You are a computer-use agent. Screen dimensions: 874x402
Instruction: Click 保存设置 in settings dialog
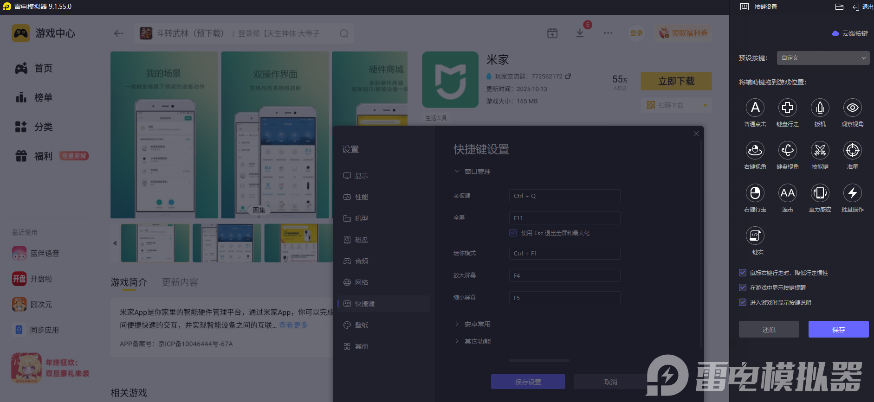click(528, 382)
